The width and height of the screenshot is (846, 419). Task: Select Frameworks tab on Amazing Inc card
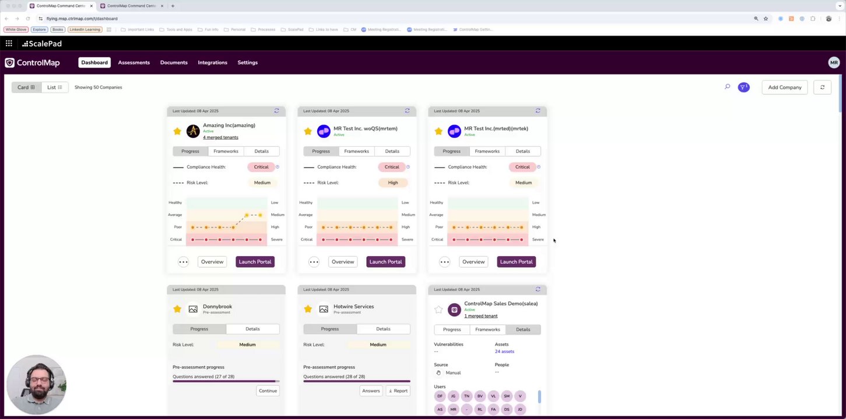pyautogui.click(x=226, y=151)
